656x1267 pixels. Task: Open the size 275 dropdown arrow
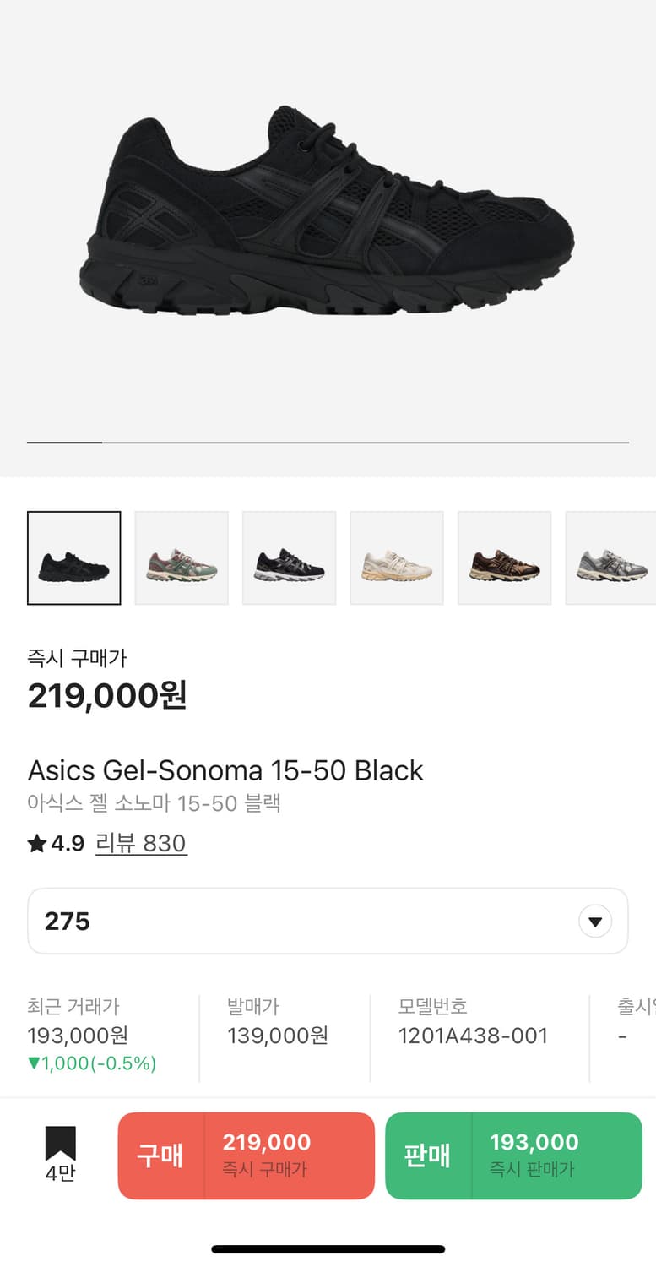[595, 921]
